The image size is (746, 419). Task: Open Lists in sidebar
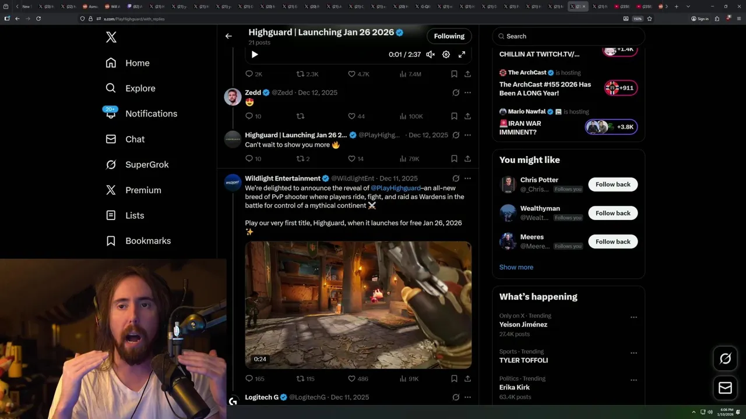point(125,215)
